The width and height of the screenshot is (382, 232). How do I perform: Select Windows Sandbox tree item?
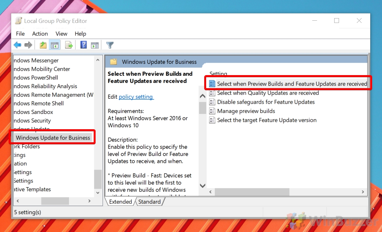click(33, 112)
